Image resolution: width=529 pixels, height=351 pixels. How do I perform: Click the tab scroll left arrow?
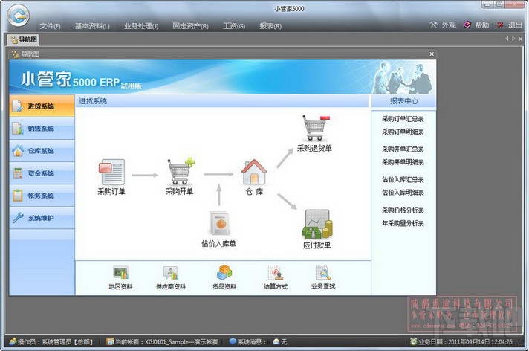click(507, 39)
